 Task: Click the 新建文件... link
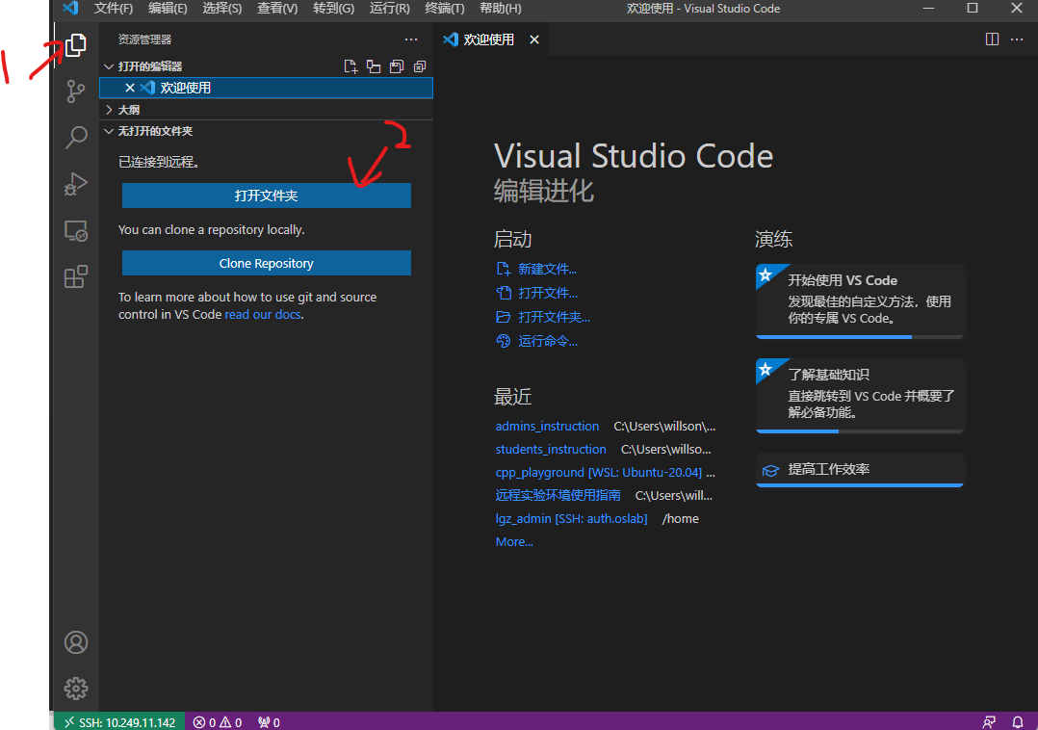point(547,270)
